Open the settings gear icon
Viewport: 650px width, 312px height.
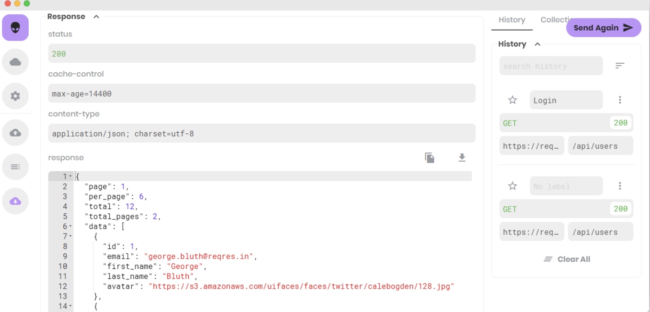click(x=15, y=96)
